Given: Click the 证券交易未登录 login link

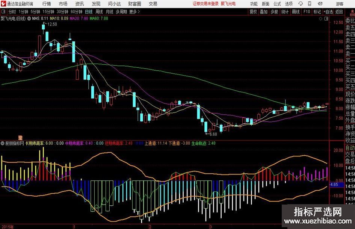Looking at the screenshot, I should (205, 4).
